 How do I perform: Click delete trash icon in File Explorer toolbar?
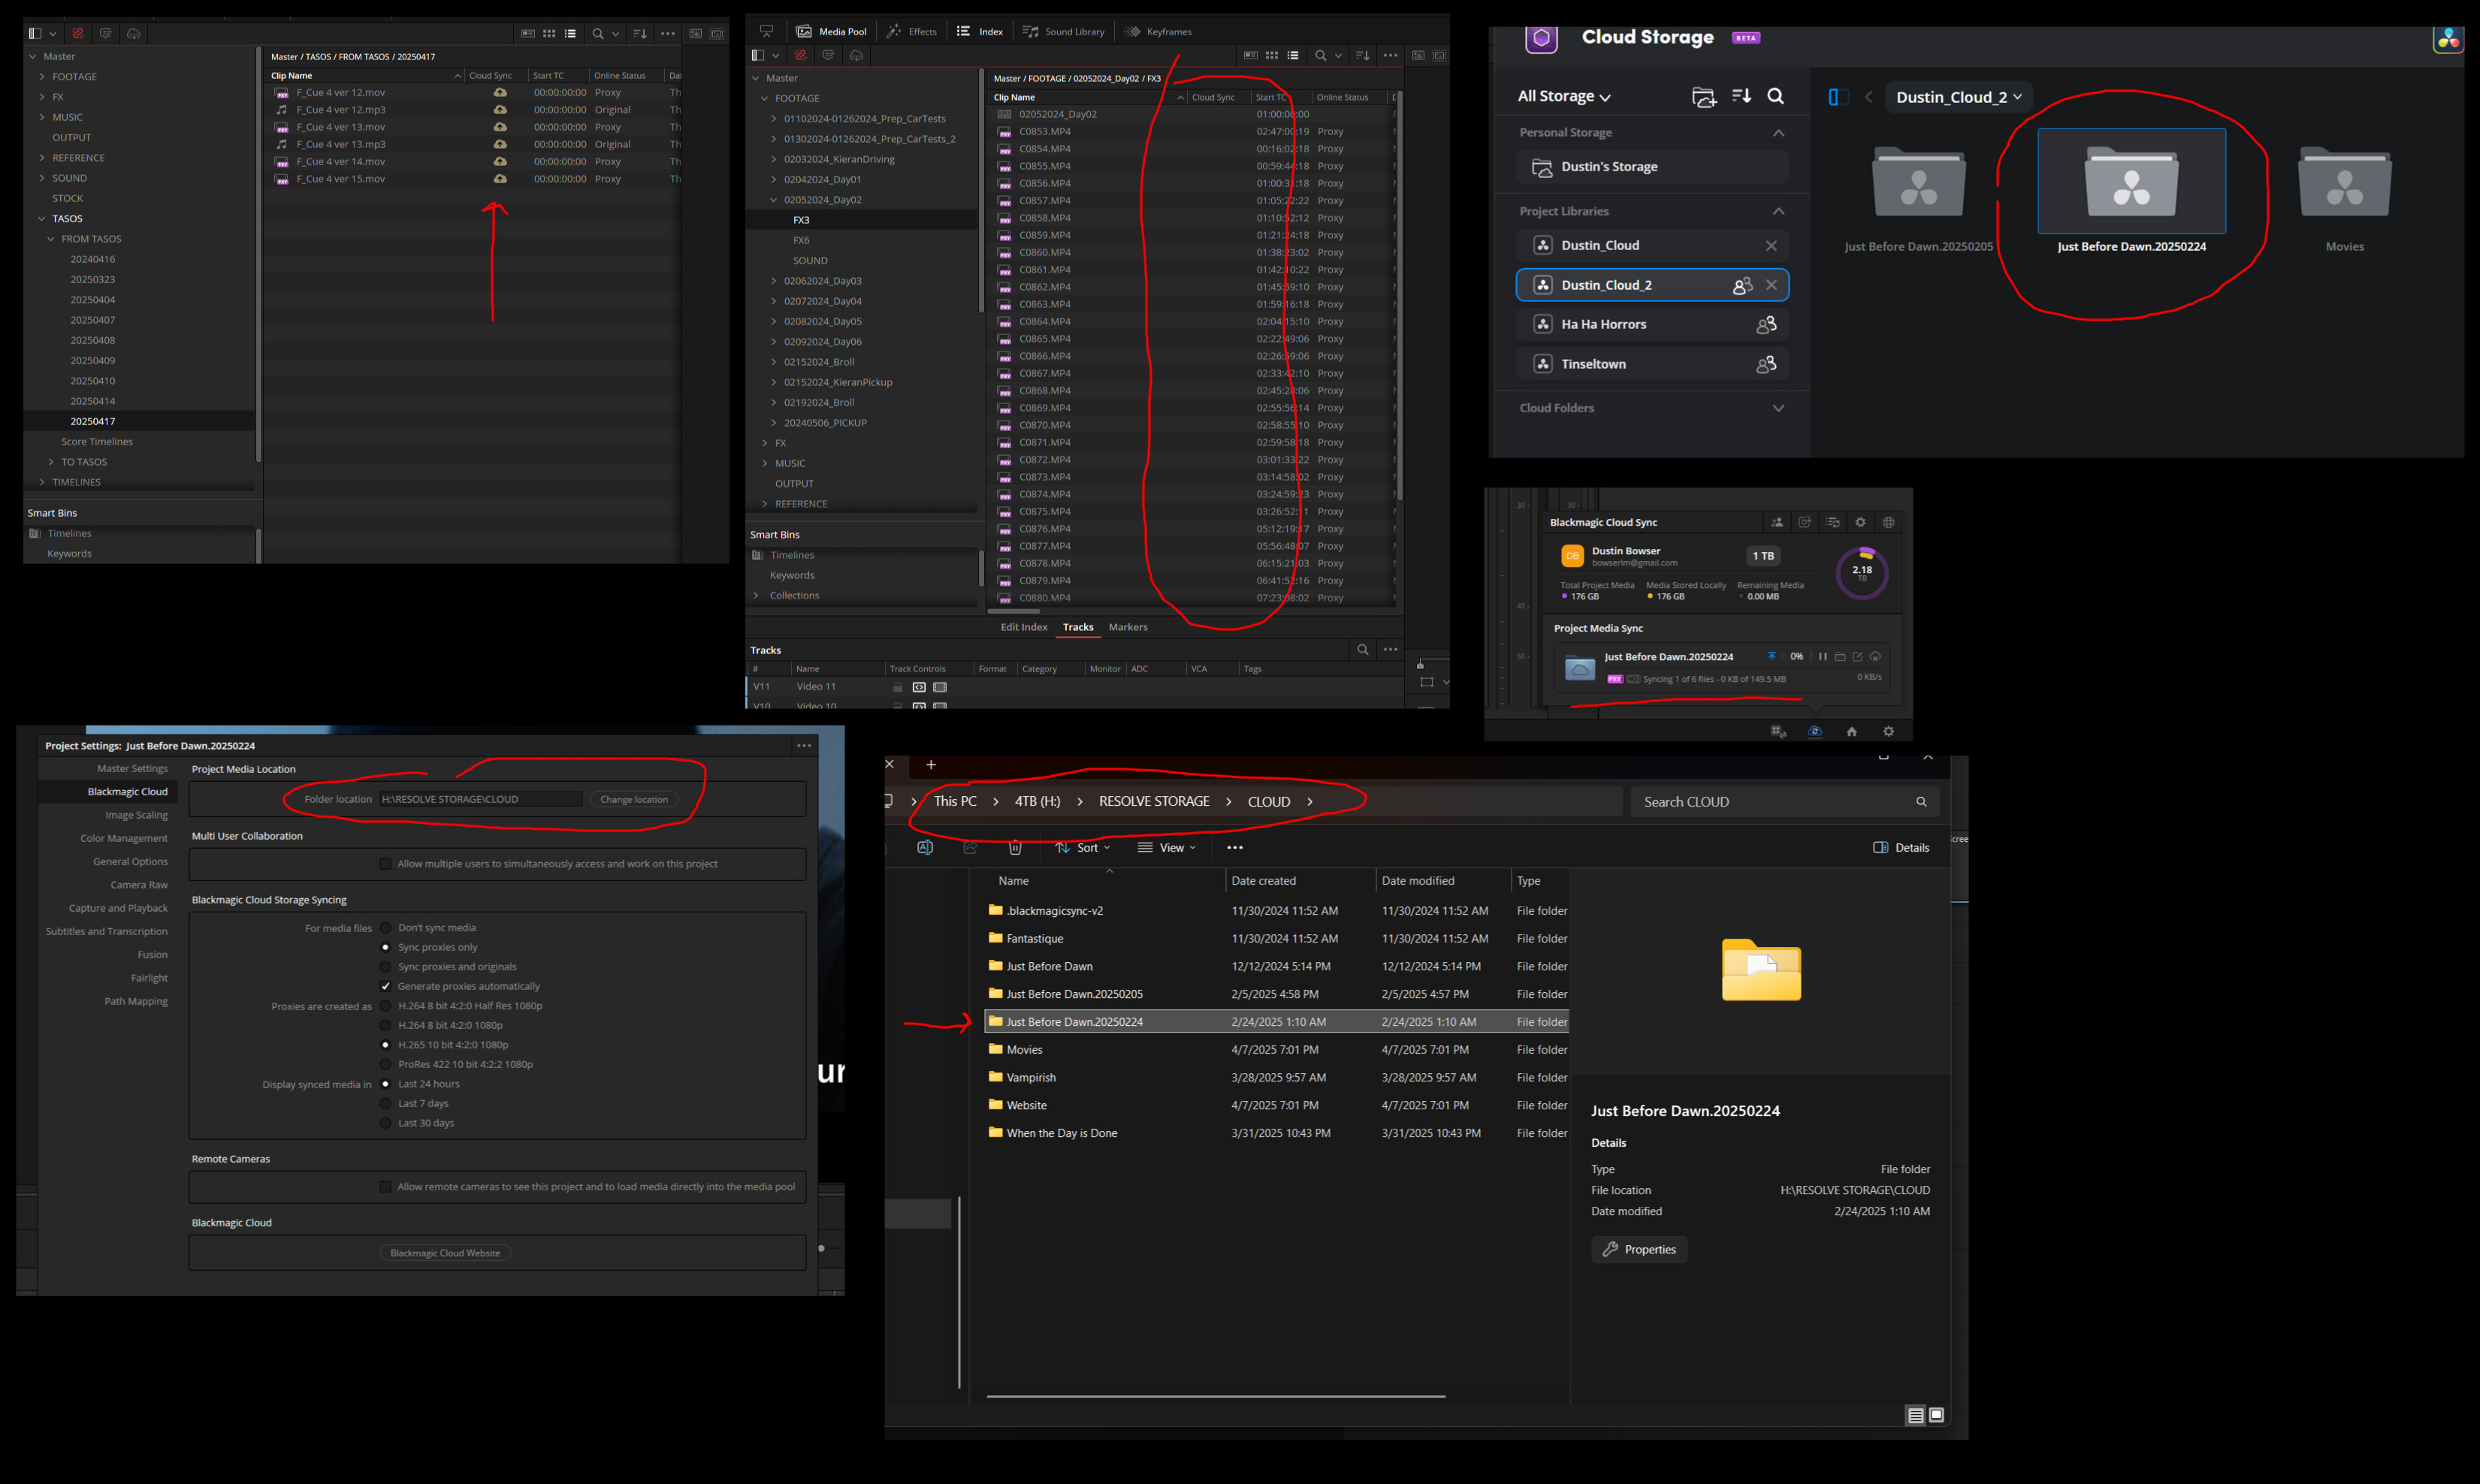pos(1016,848)
